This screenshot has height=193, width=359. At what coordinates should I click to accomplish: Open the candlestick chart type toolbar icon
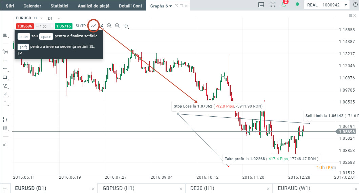point(101,26)
